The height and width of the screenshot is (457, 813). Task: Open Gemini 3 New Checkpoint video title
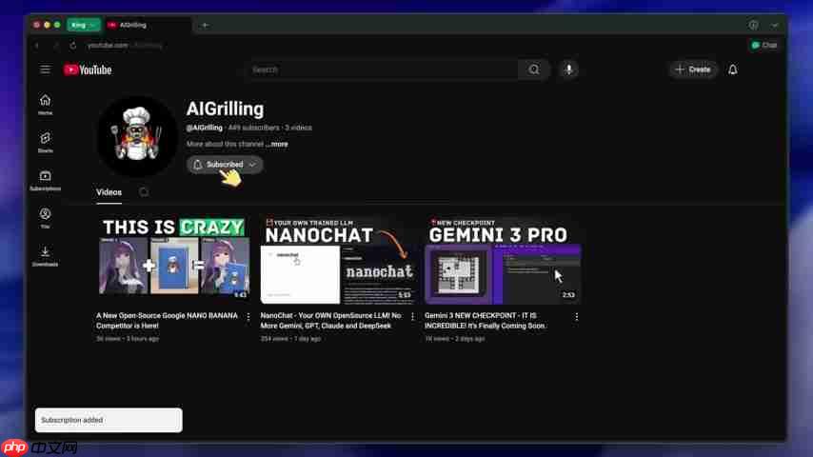click(486, 321)
